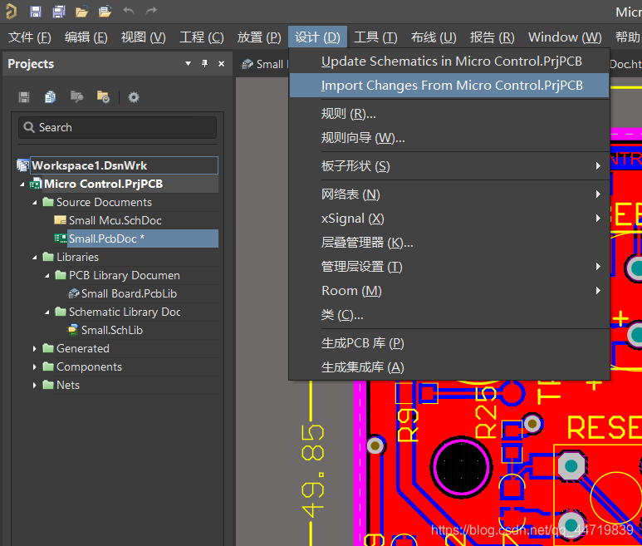Click the folder-with-bubble icon in Projects panel toolbar
Screen dimensions: 642x546
(x=76, y=97)
